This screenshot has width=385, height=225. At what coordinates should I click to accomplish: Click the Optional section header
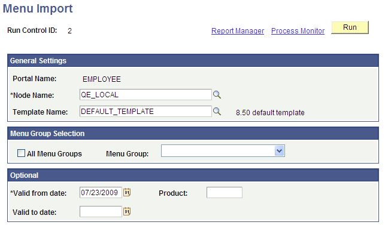click(x=193, y=175)
